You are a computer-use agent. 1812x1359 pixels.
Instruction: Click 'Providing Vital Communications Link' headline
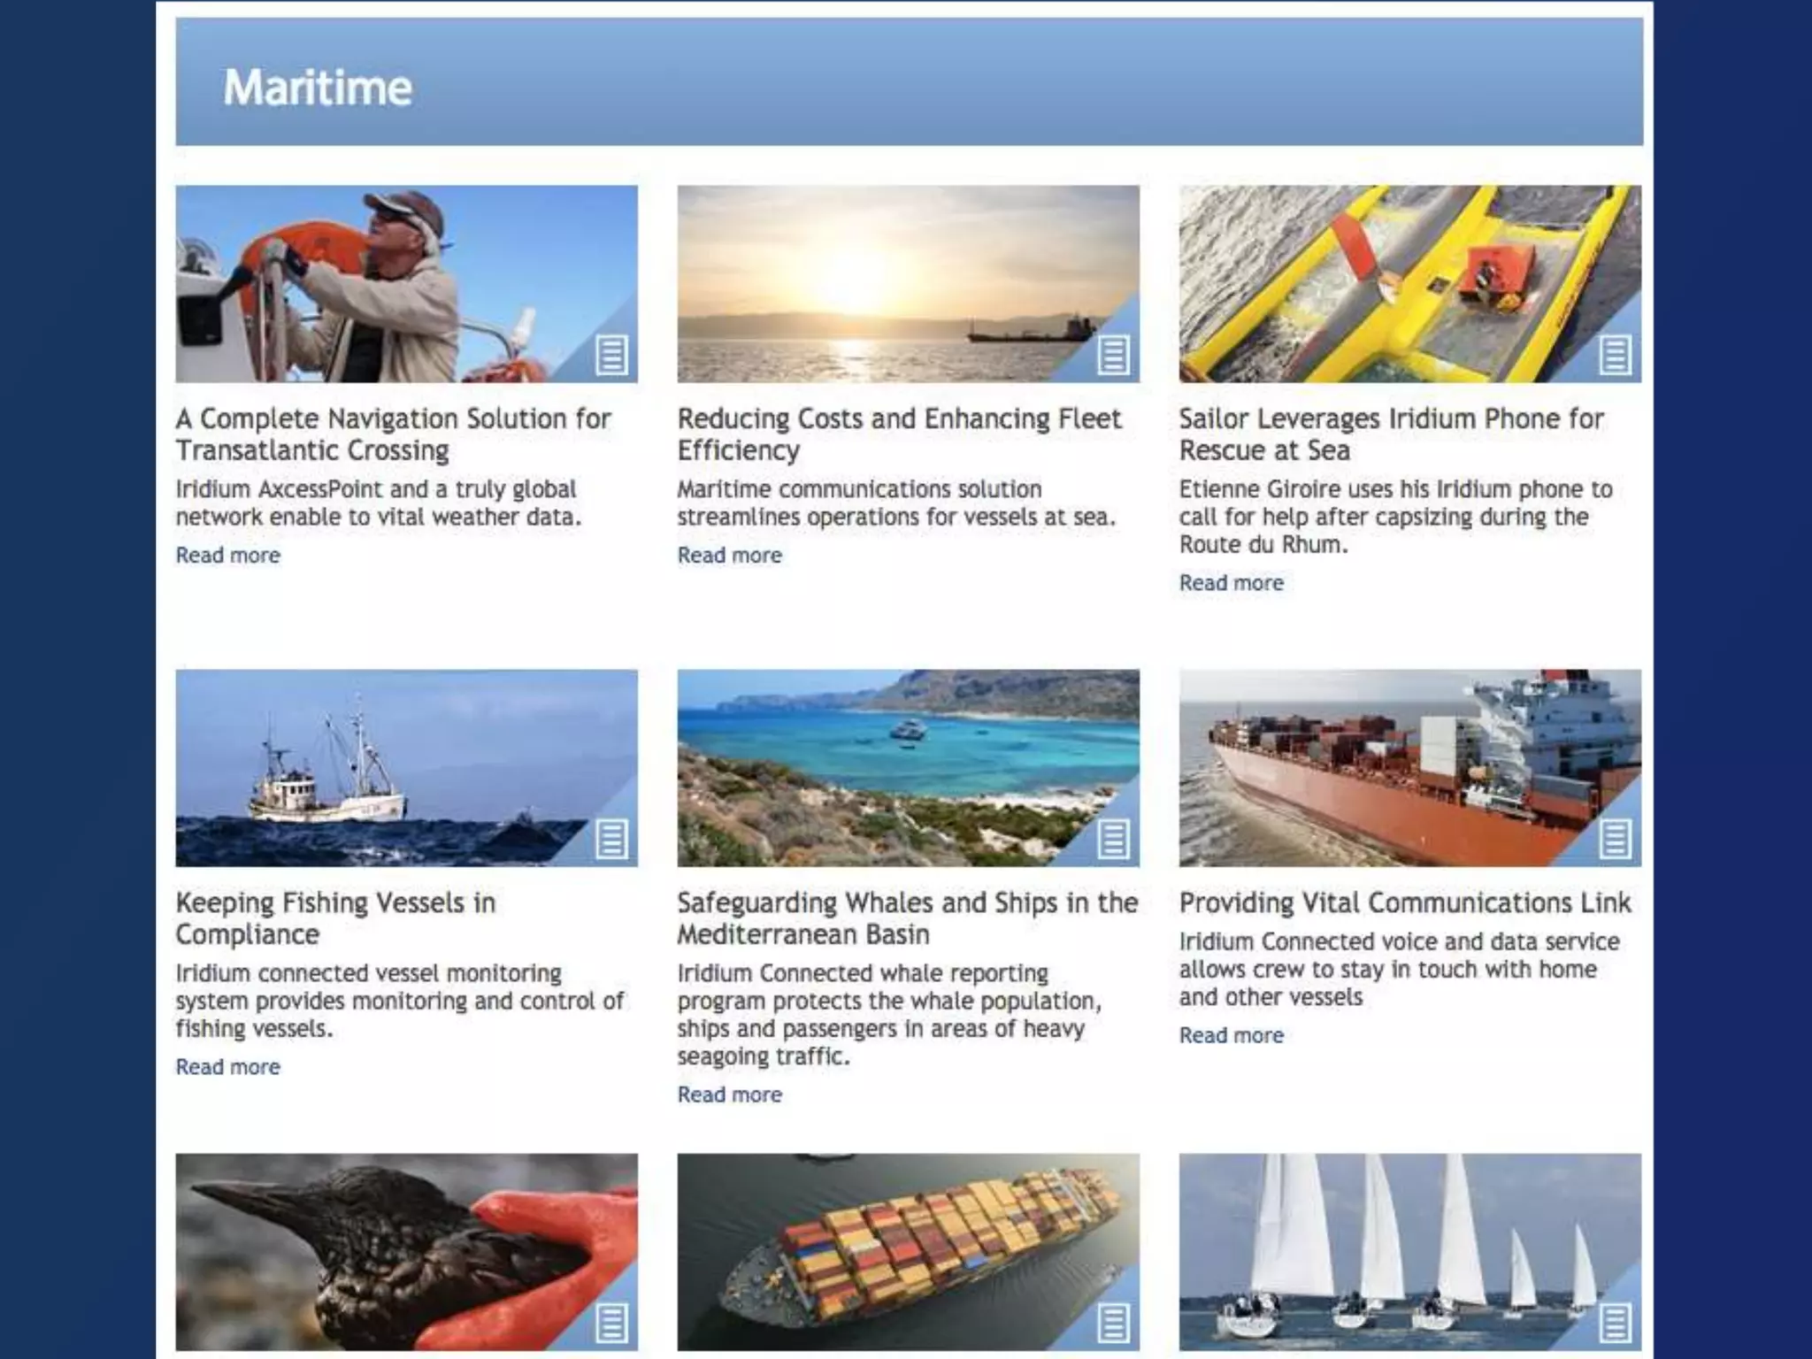click(1404, 902)
